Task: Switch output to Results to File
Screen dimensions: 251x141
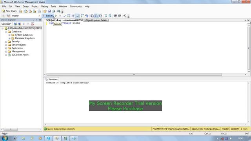Action: tap(100, 16)
